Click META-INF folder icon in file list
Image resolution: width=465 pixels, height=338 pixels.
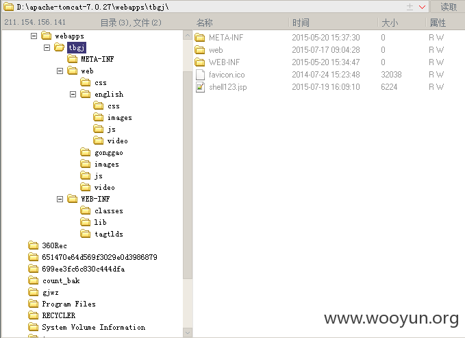pos(200,38)
